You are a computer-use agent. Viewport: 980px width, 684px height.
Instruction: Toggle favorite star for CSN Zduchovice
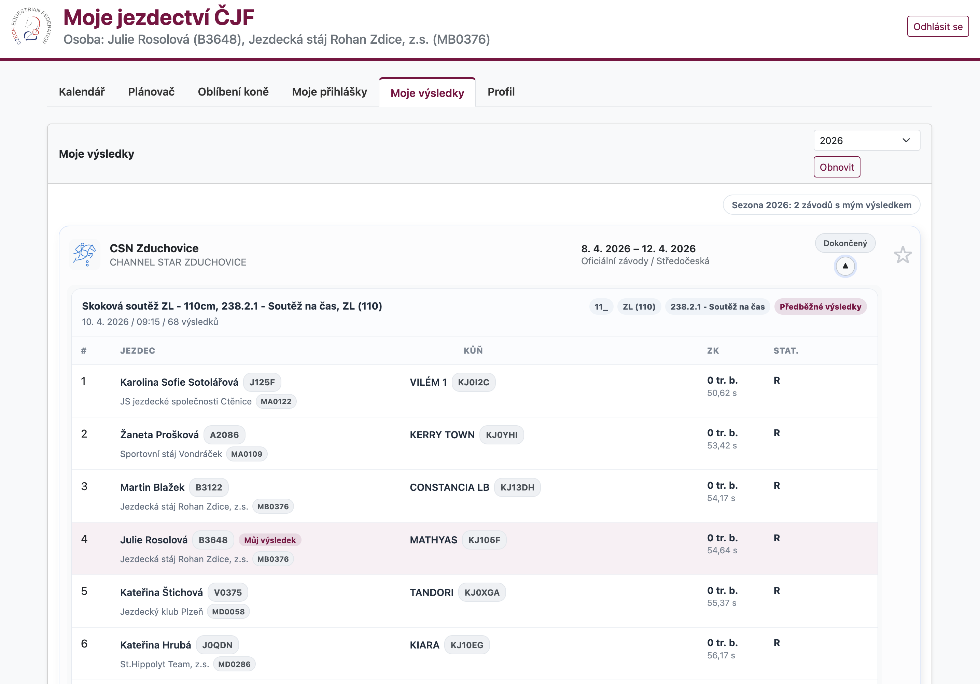click(x=902, y=255)
